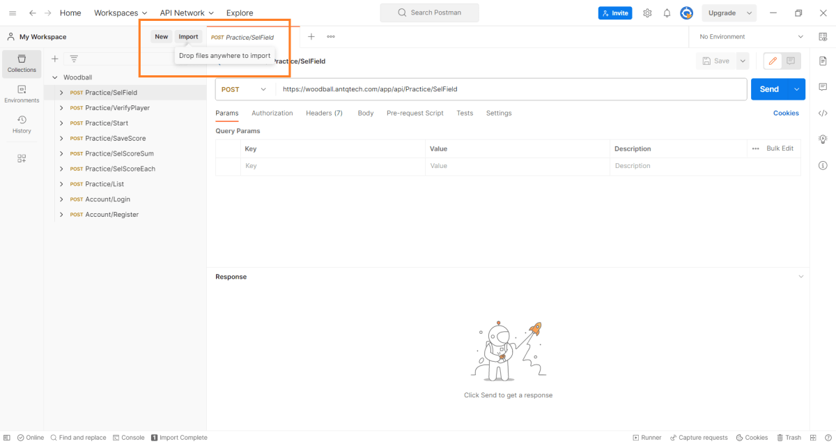Open the documentation icon in right sidebar

click(x=823, y=61)
